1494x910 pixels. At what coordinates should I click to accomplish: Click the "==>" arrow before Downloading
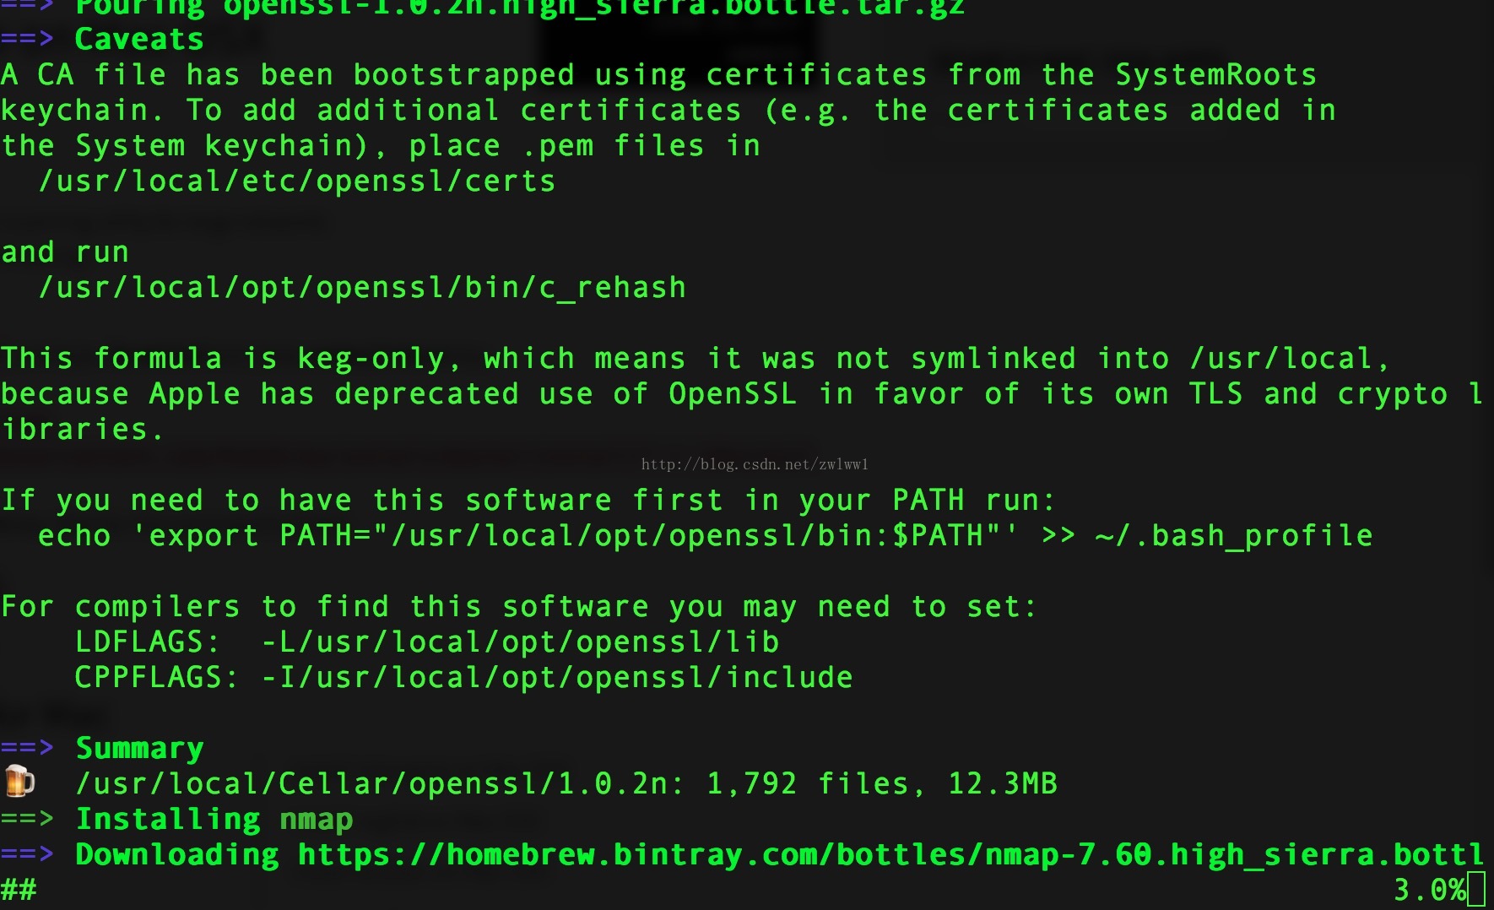pyautogui.click(x=28, y=855)
